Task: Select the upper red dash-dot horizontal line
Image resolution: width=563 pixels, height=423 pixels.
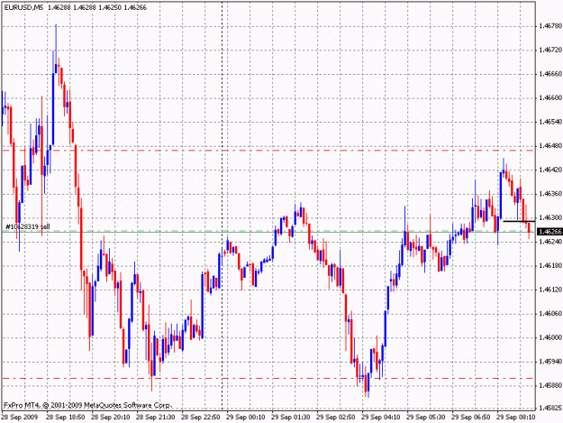Action: pyautogui.click(x=268, y=151)
